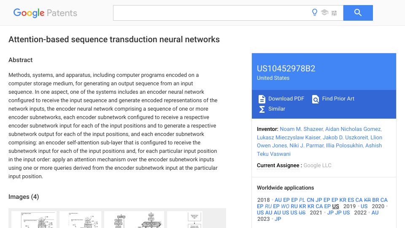Click the Google Patents logo
The image size is (405, 228).
point(45,13)
